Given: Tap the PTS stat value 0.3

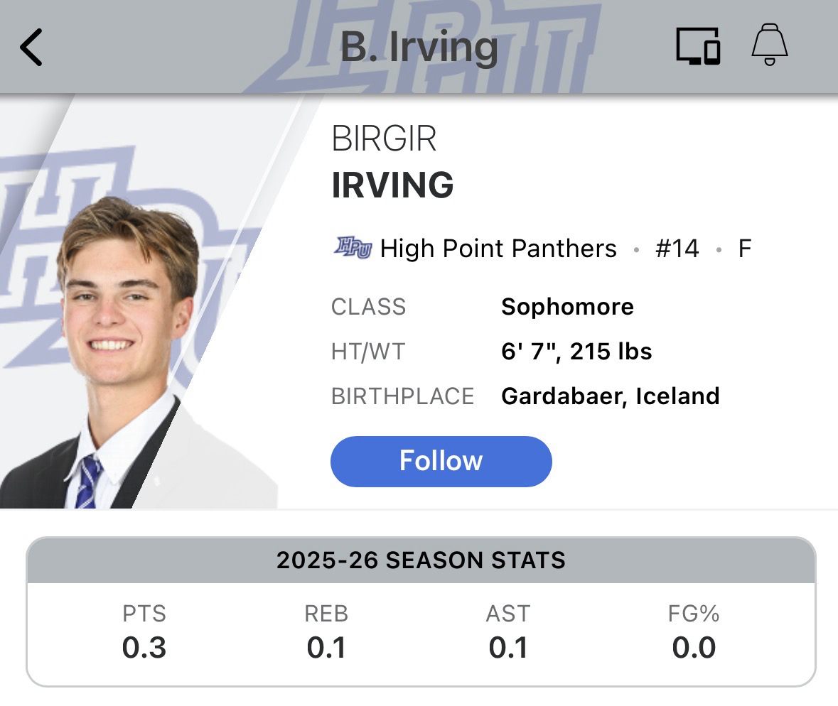Looking at the screenshot, I should pos(144,647).
